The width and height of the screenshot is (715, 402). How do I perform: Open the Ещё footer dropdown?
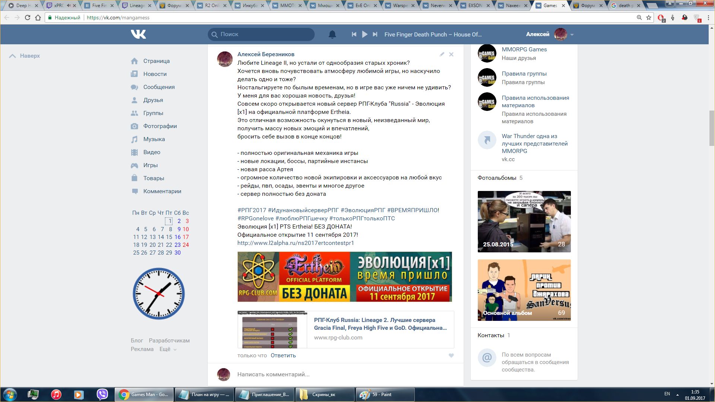pyautogui.click(x=168, y=349)
